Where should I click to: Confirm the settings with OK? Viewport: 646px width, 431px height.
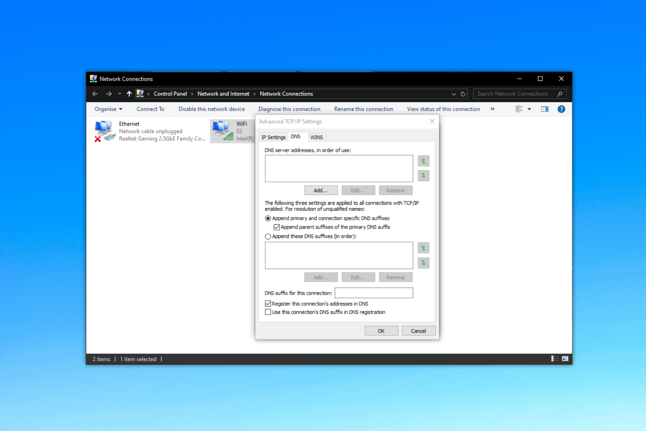click(x=381, y=331)
